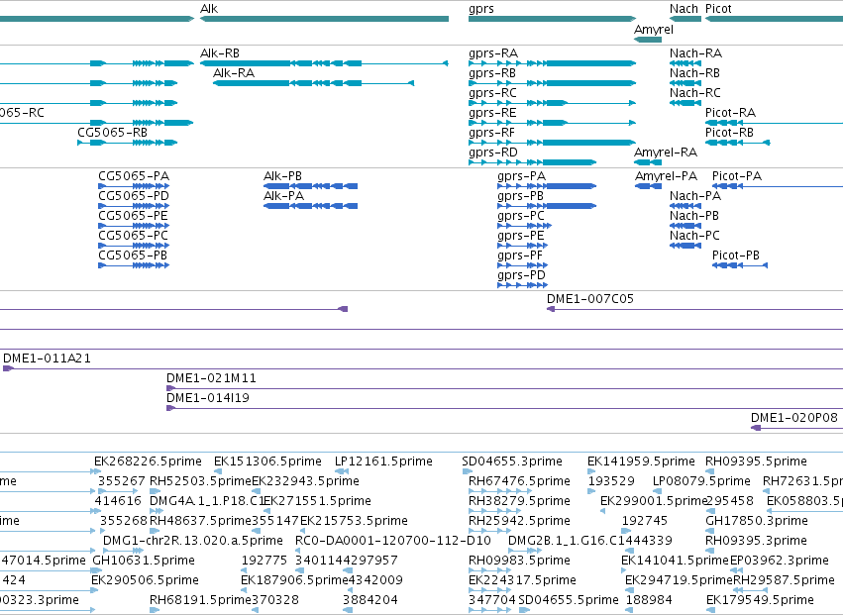Select EST RH67476.5prime

coord(519,481)
